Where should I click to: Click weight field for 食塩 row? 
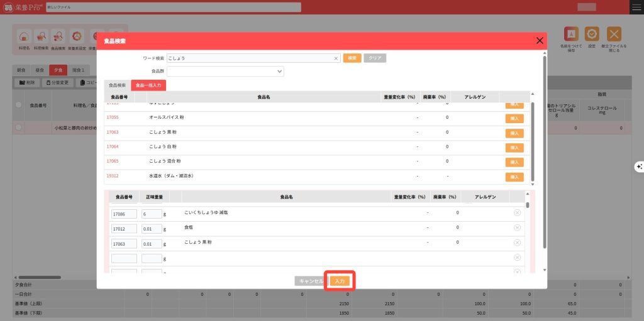pos(152,228)
